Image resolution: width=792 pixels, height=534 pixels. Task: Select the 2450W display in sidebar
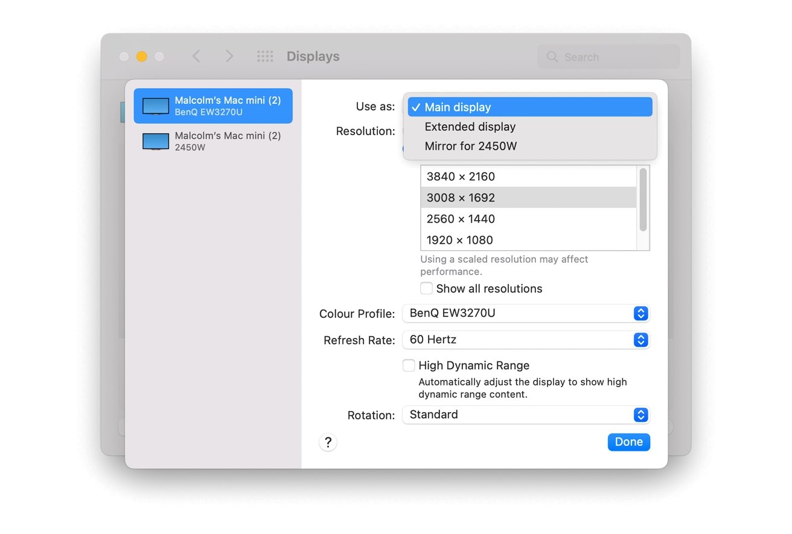coord(211,141)
